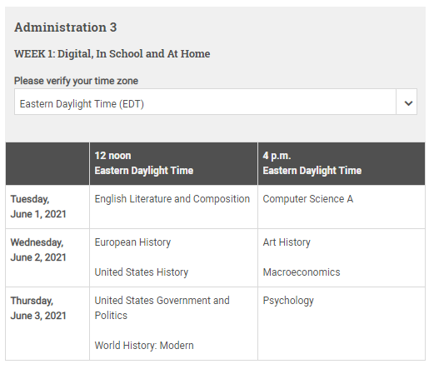Click the 12 noon column header
The width and height of the screenshot is (434, 369).
pos(174,163)
